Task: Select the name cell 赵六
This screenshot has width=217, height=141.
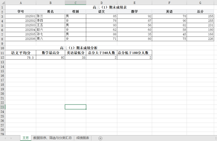Action: click(x=51, y=30)
